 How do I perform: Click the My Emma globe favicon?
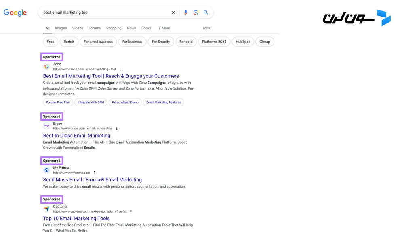46,170
